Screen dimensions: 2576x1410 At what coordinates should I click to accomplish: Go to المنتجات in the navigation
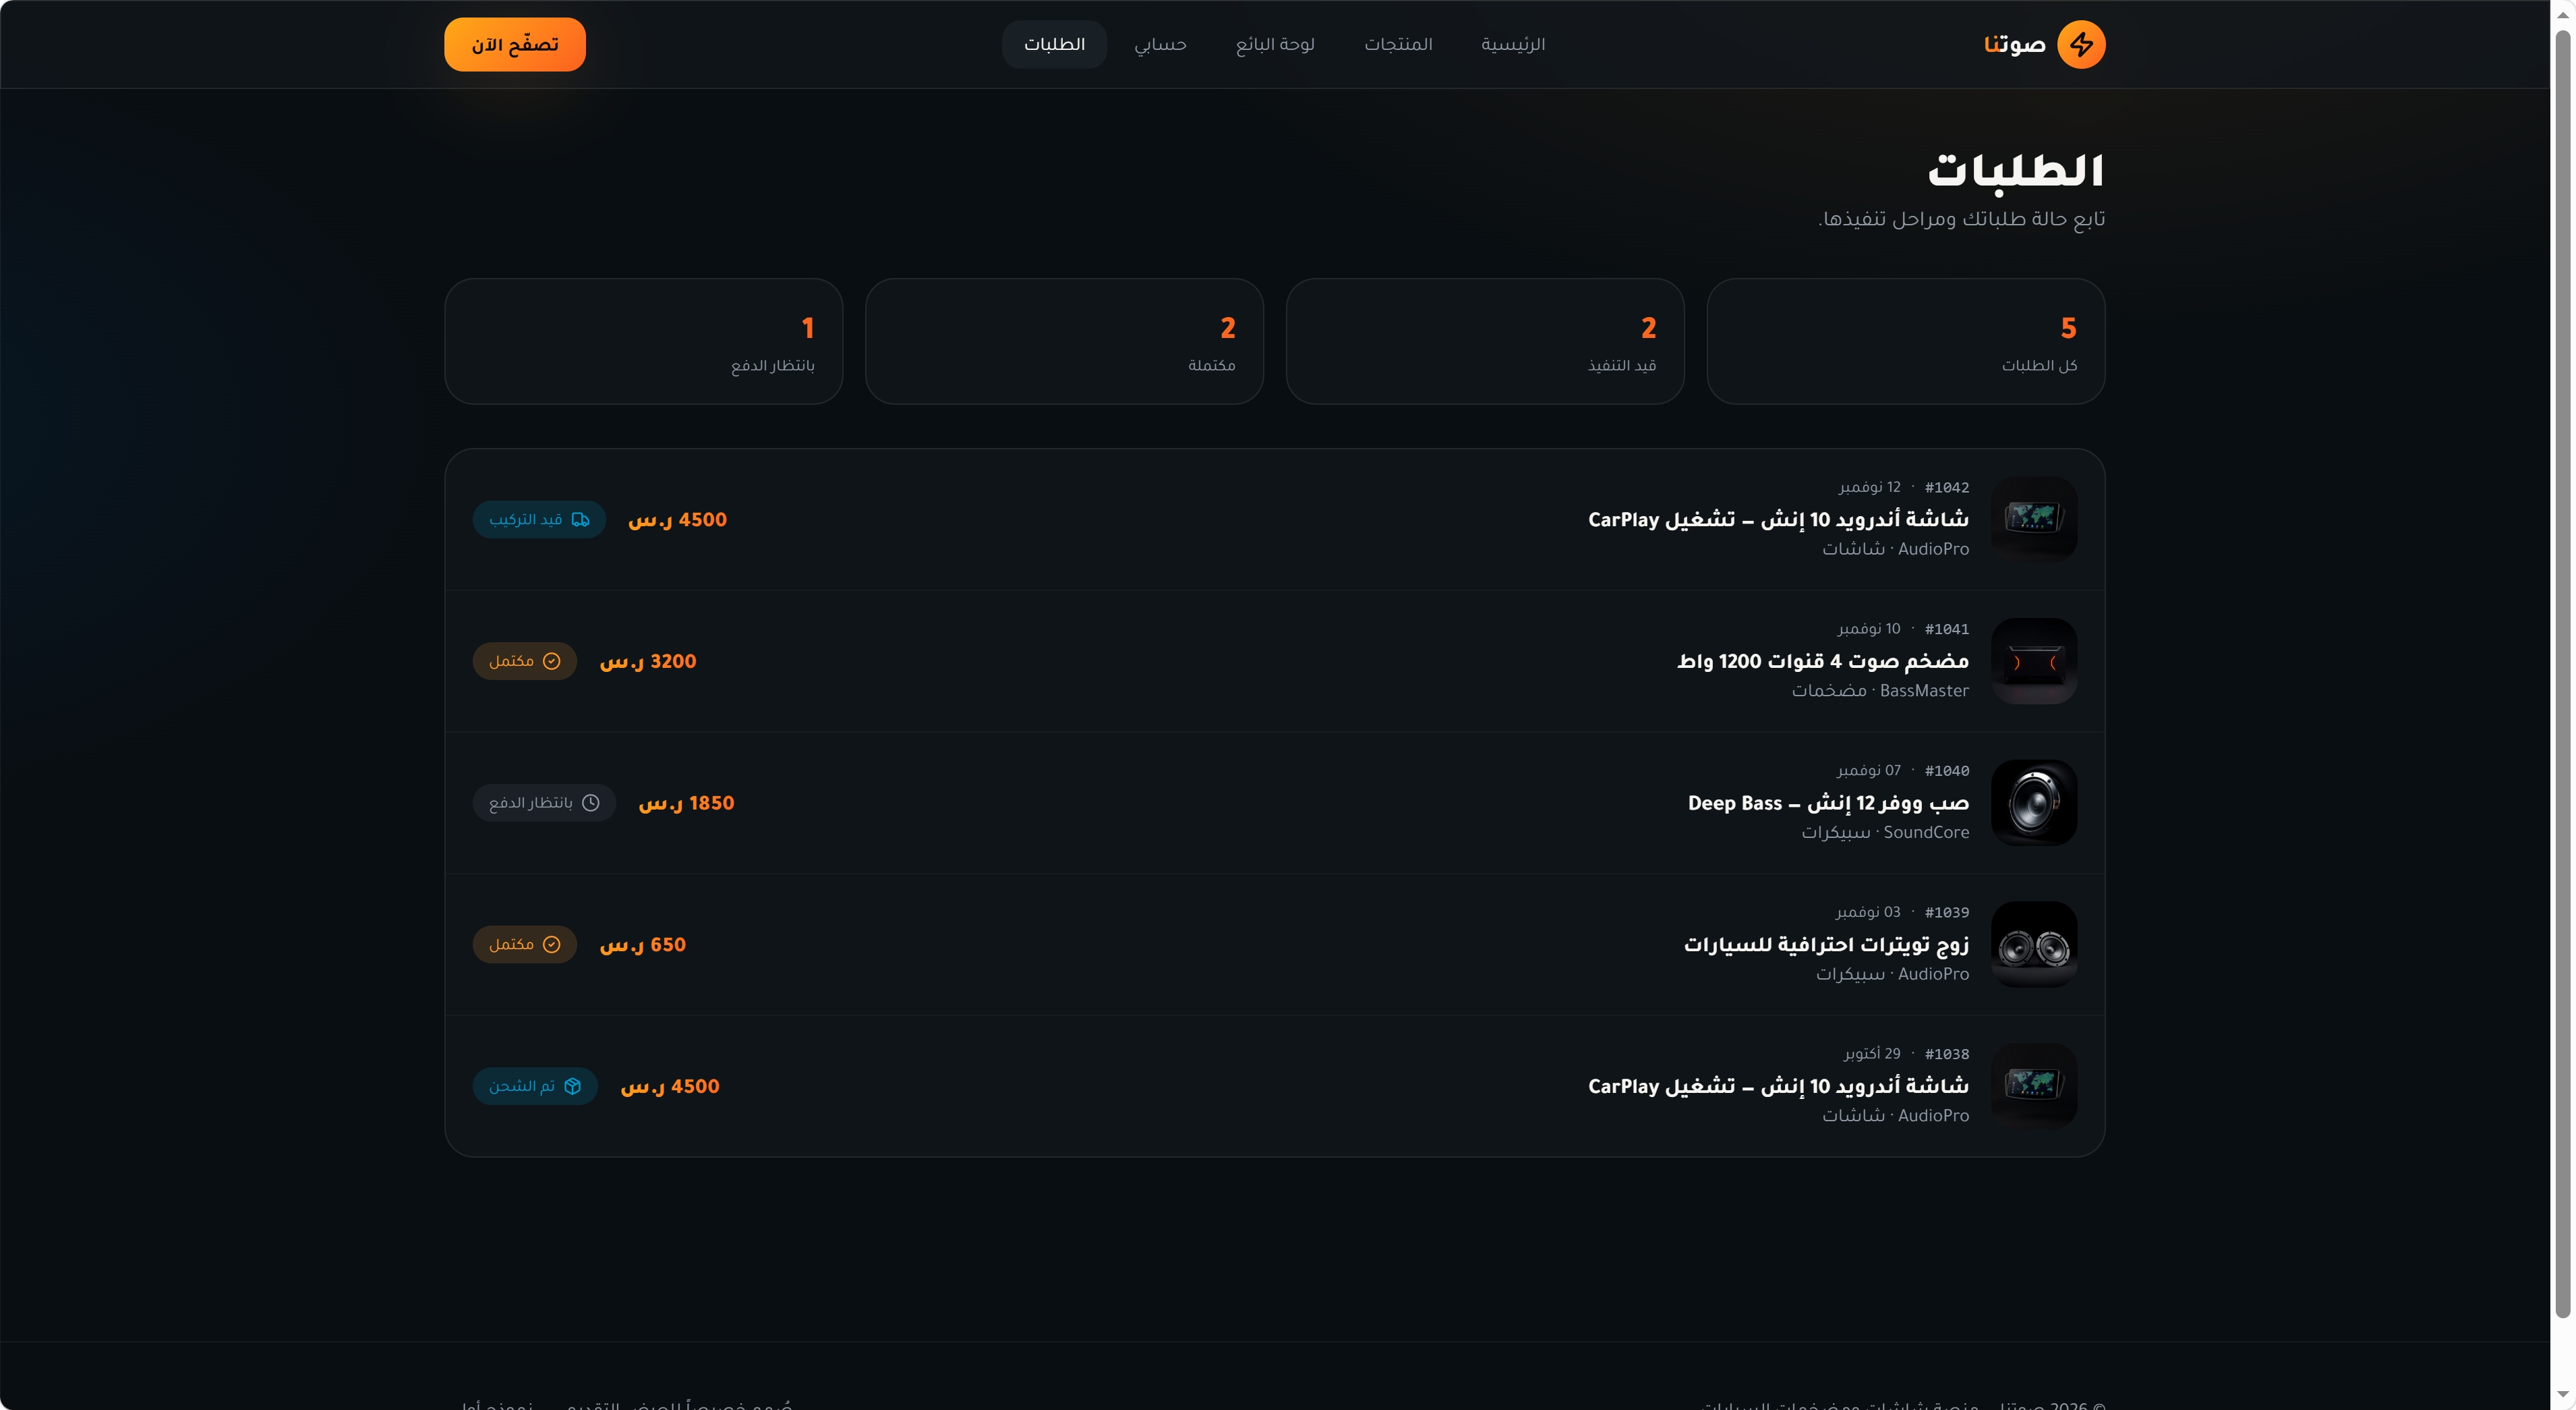pyautogui.click(x=1398, y=44)
